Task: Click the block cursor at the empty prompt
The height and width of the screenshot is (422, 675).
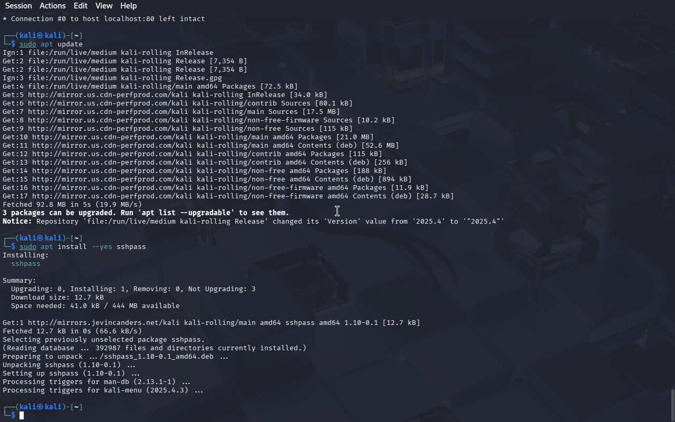Action: (x=22, y=416)
